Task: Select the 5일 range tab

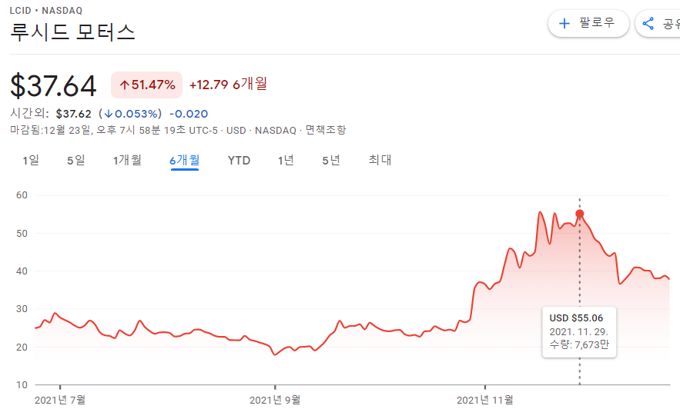Action: point(76,161)
